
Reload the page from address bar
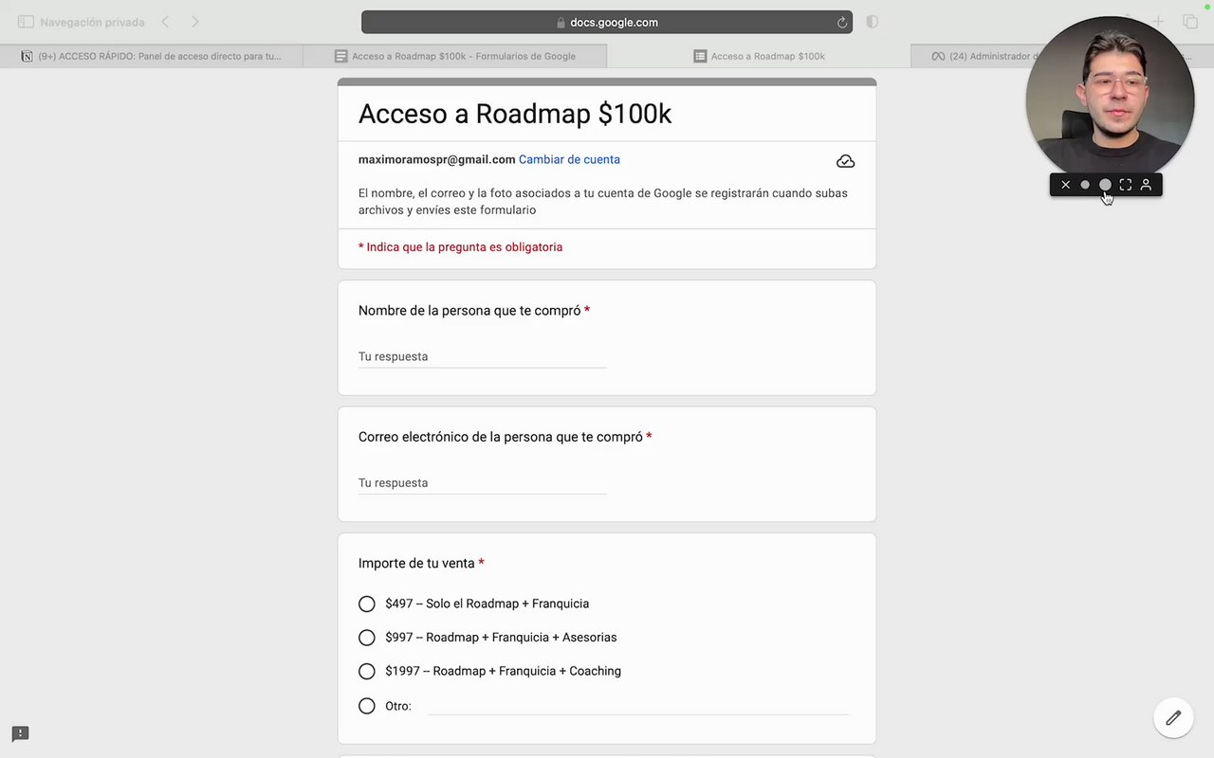click(841, 22)
